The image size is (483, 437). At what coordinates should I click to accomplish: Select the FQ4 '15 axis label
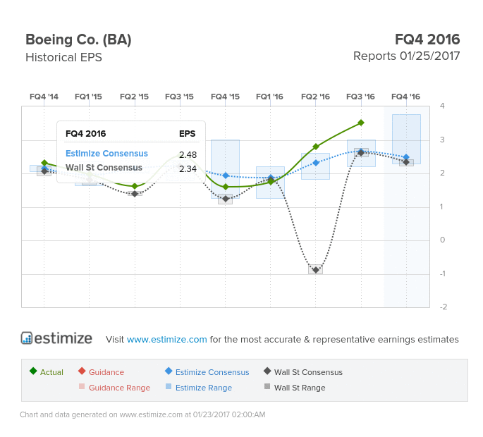click(225, 97)
